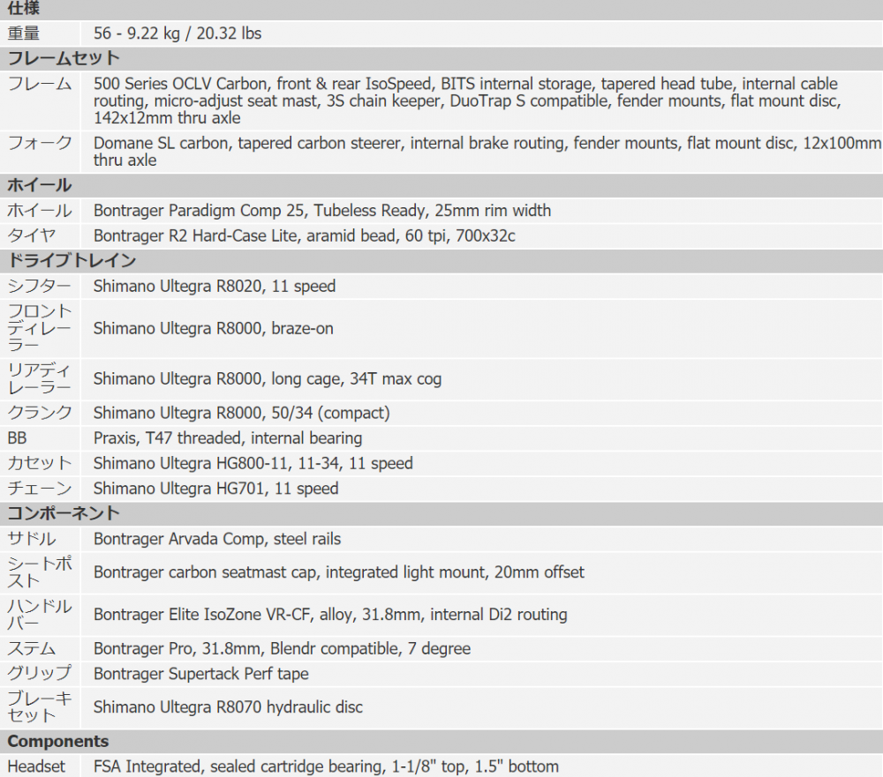The width and height of the screenshot is (883, 777).
Task: Click the シフター row label
Action: 40,286
